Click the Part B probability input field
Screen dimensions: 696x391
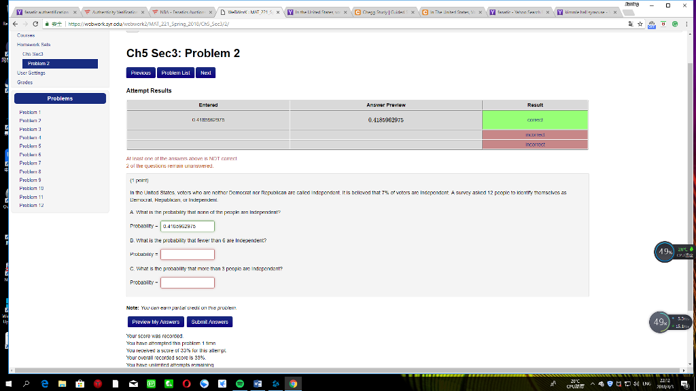[188, 255]
